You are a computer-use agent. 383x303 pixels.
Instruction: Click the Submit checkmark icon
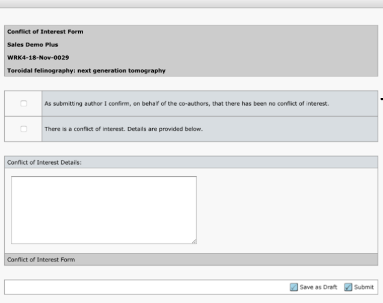(348, 287)
